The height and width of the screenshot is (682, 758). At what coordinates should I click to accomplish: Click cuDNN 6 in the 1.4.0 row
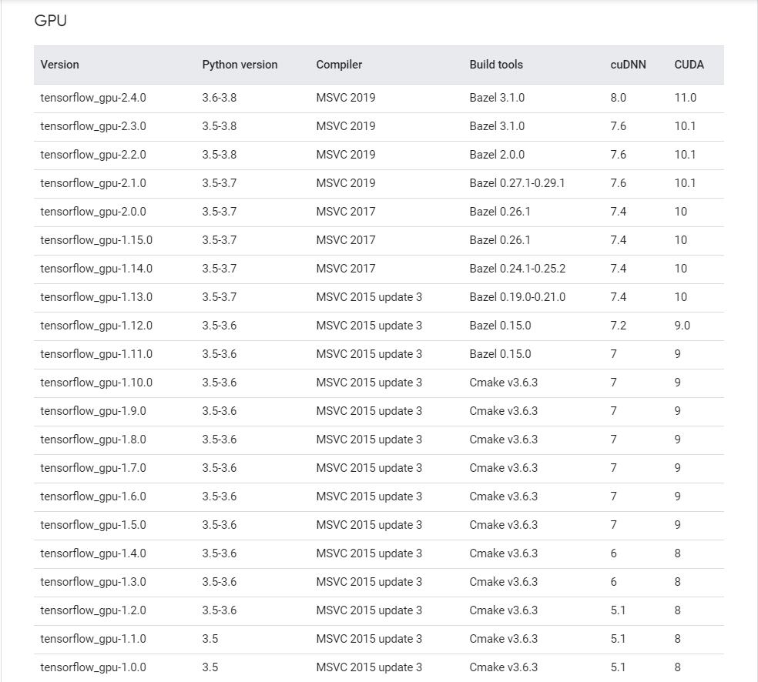(613, 554)
